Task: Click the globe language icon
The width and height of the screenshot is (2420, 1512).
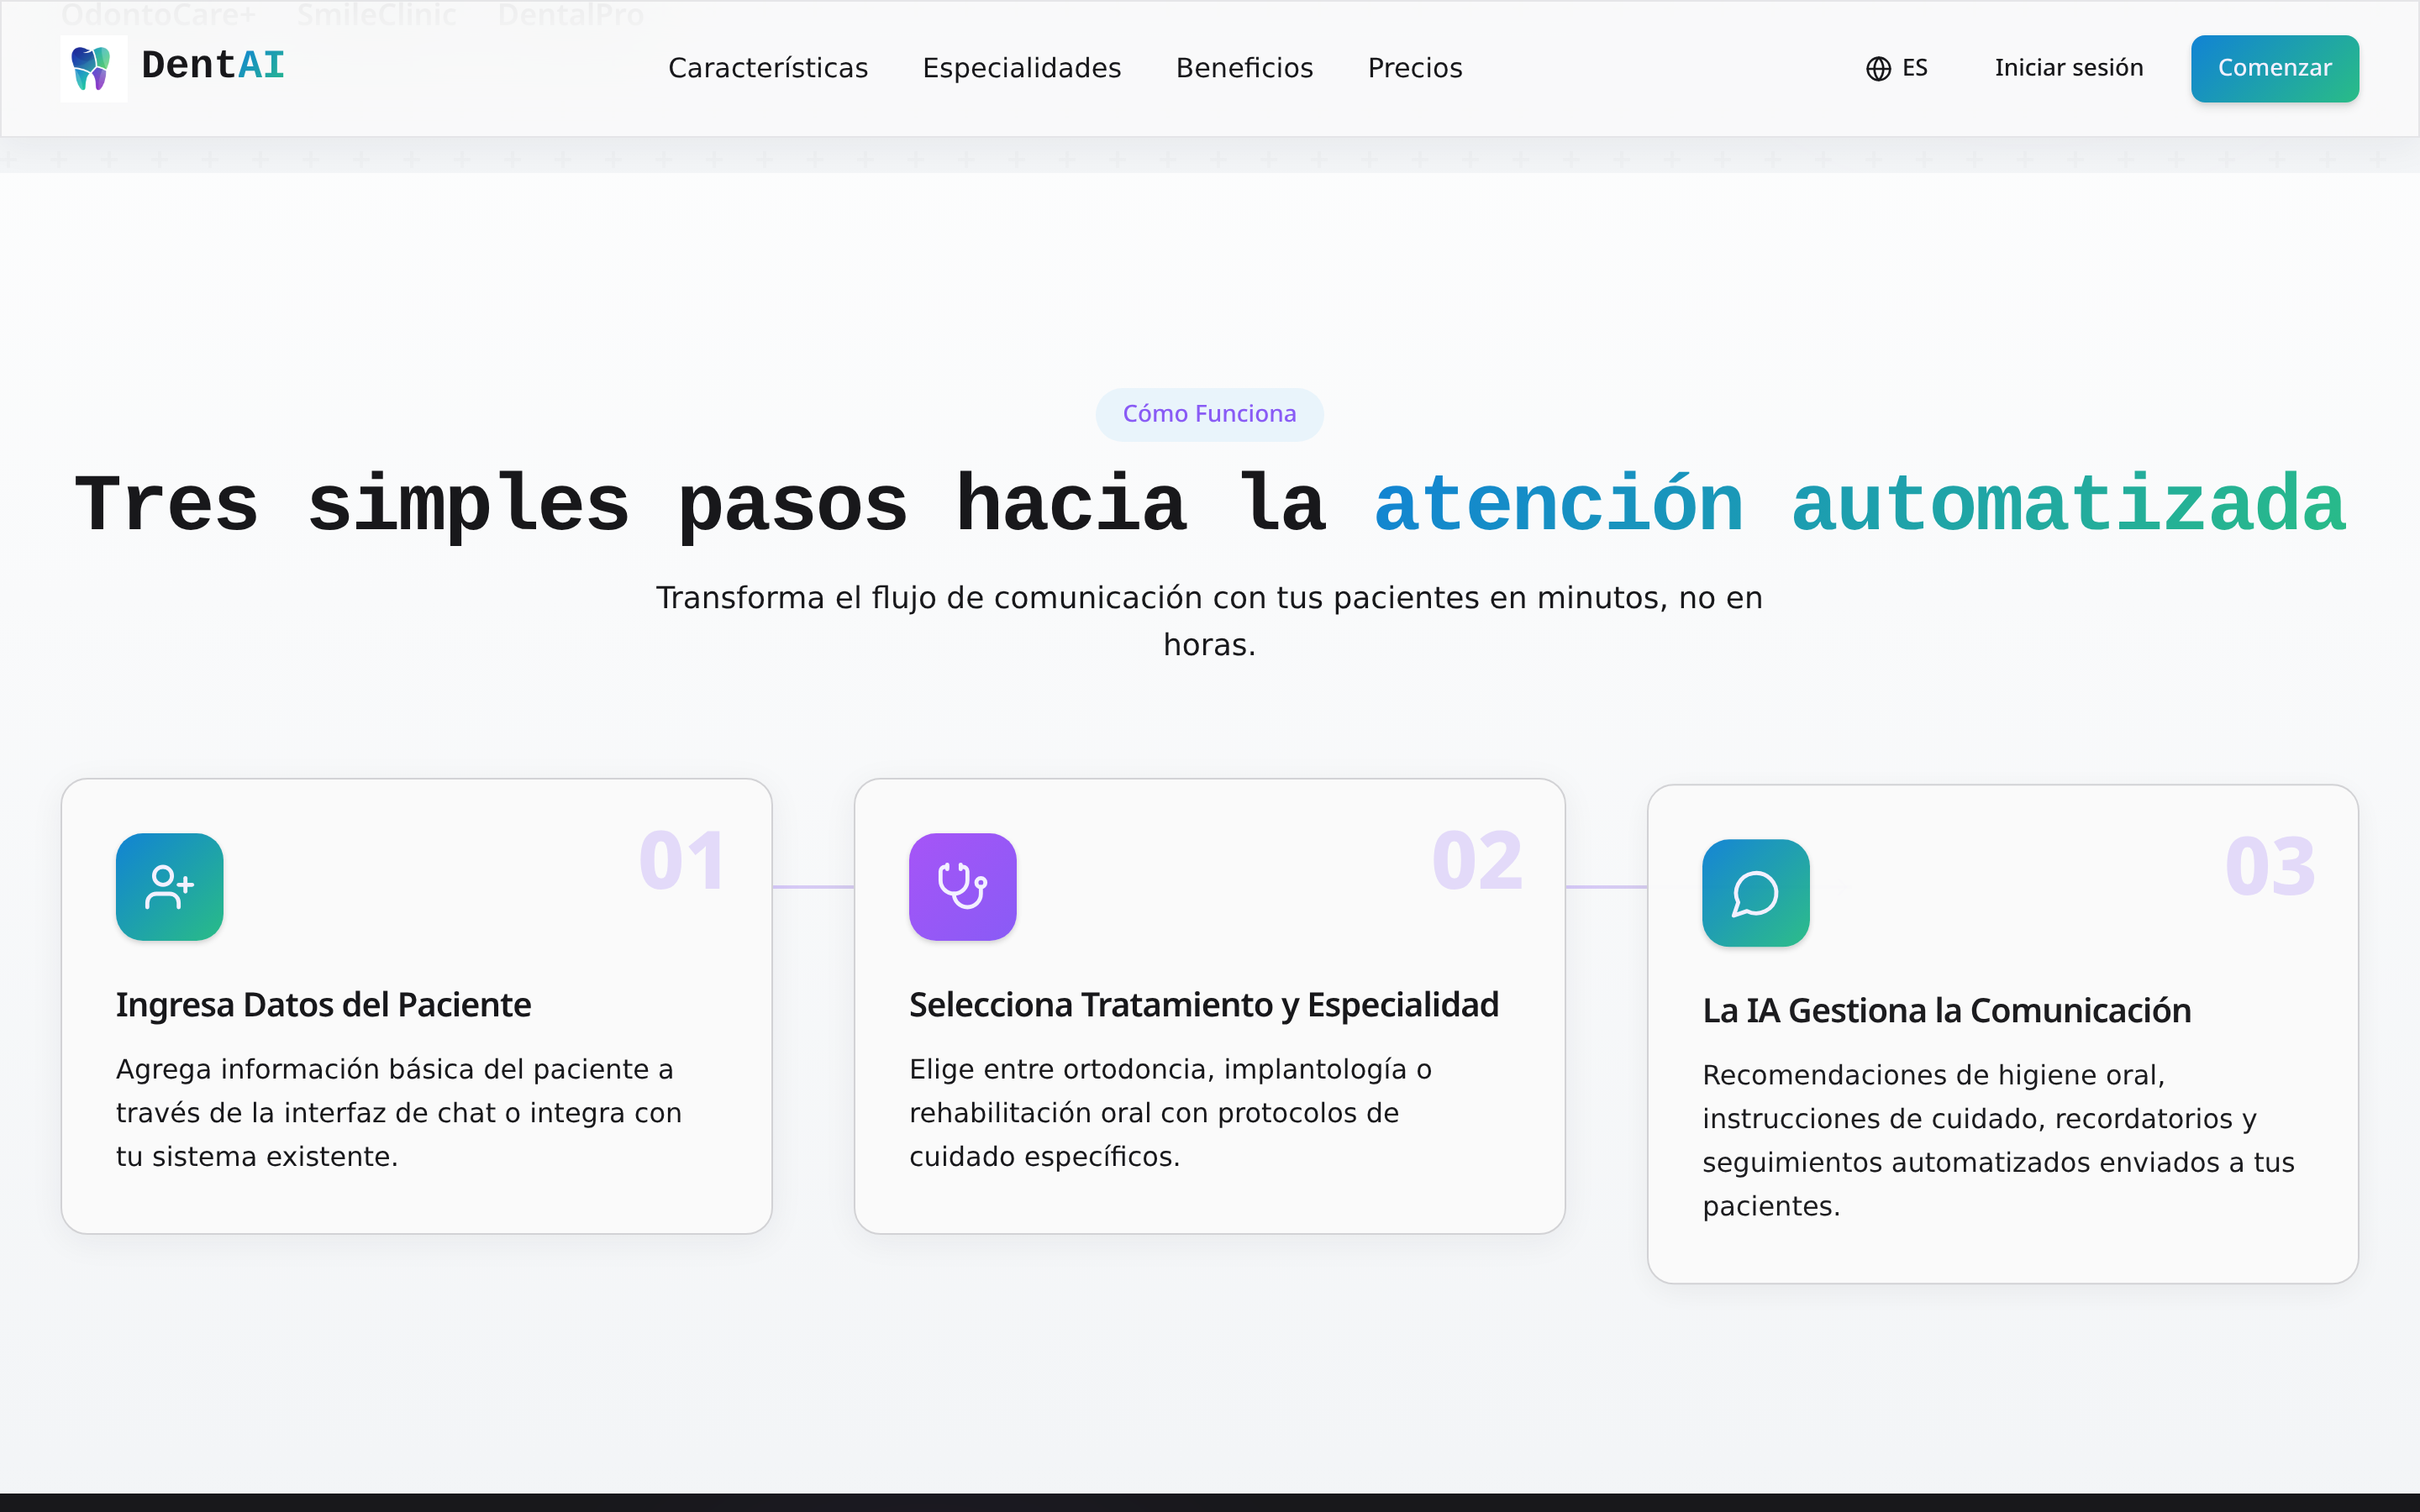Action: (1878, 68)
